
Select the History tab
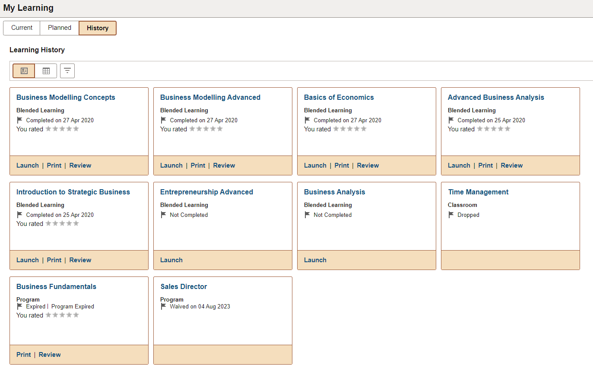coord(97,28)
